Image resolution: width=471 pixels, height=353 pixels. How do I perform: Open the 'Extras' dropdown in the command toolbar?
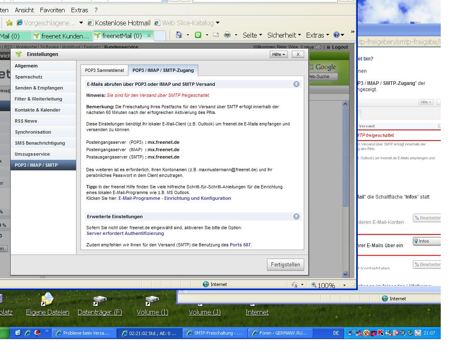318,35
